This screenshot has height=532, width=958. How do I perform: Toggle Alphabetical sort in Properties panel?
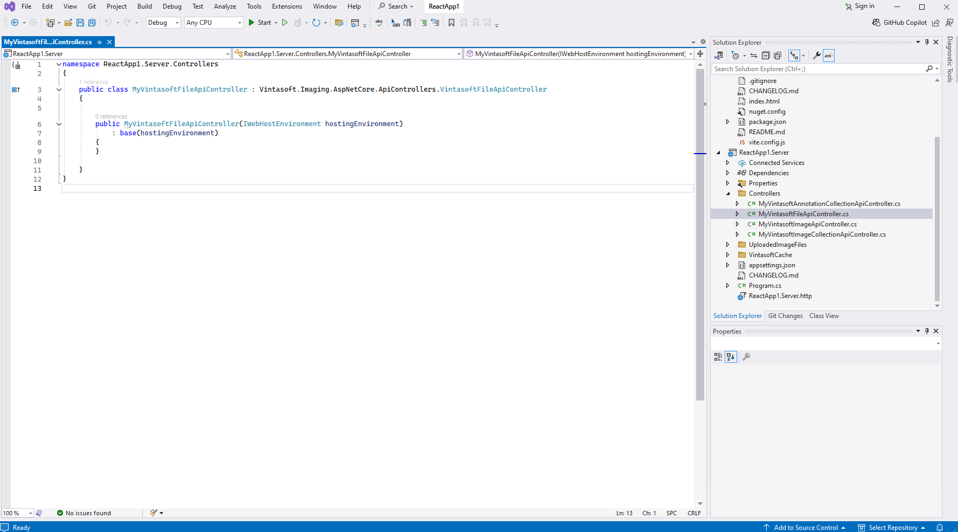731,357
